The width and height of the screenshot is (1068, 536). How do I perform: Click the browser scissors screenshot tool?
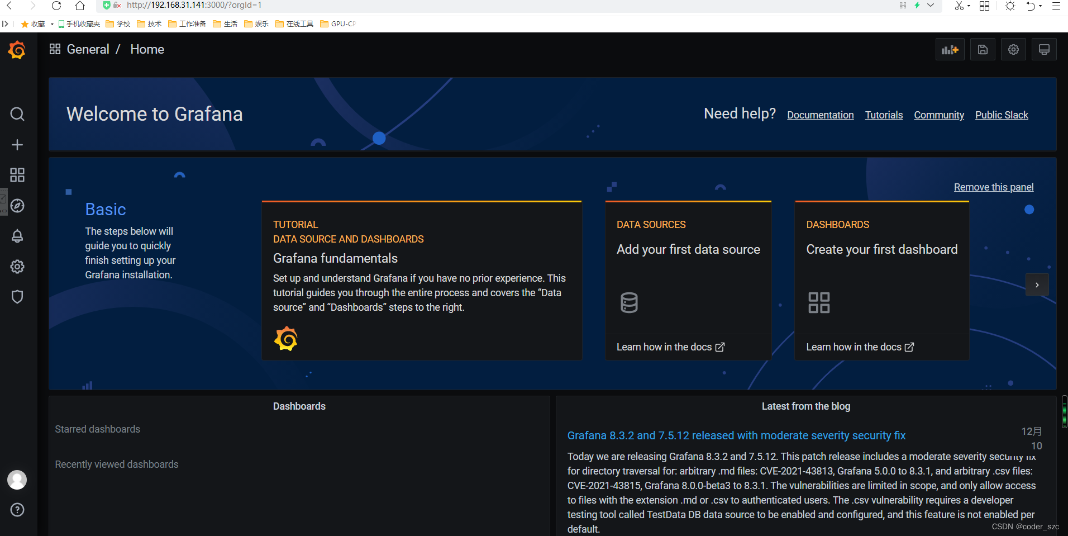pos(959,6)
